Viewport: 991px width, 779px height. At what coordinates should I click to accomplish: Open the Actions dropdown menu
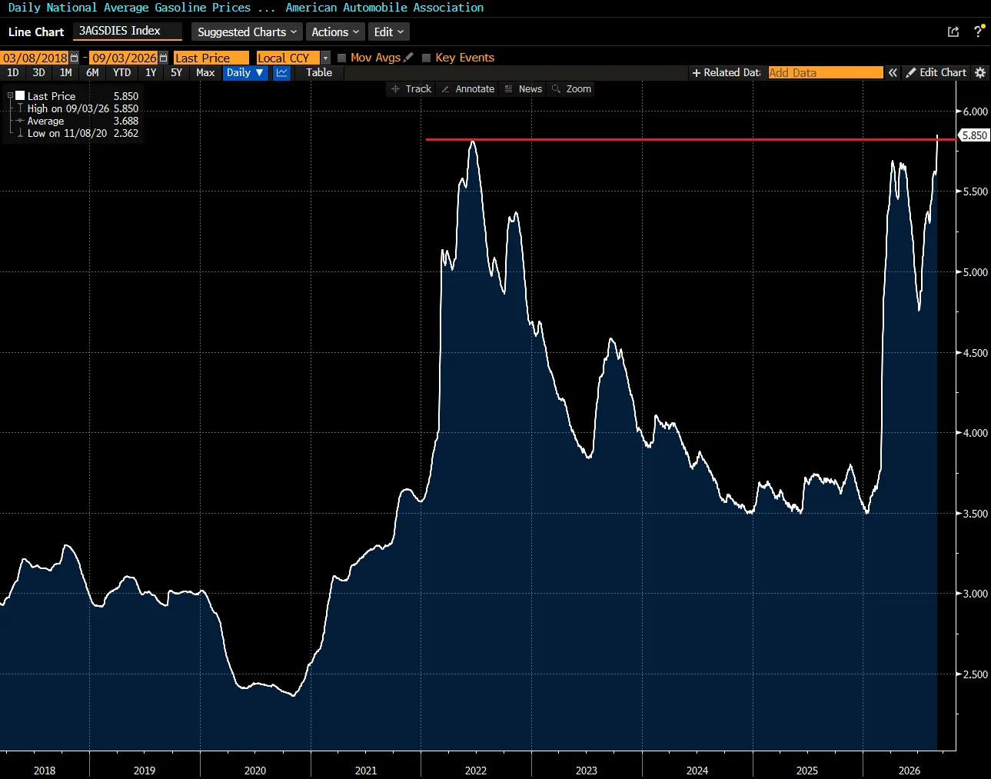tap(335, 32)
